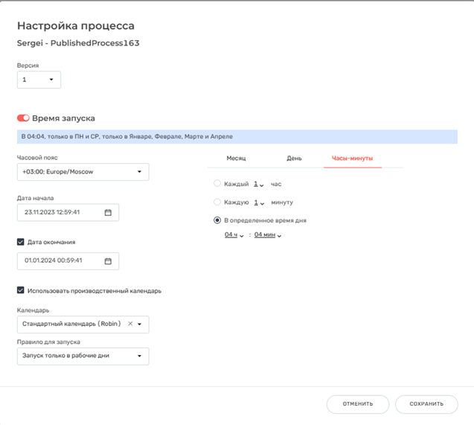Click the ОТМЕНИТЬ button
This screenshot has height=425, width=474.
click(358, 404)
